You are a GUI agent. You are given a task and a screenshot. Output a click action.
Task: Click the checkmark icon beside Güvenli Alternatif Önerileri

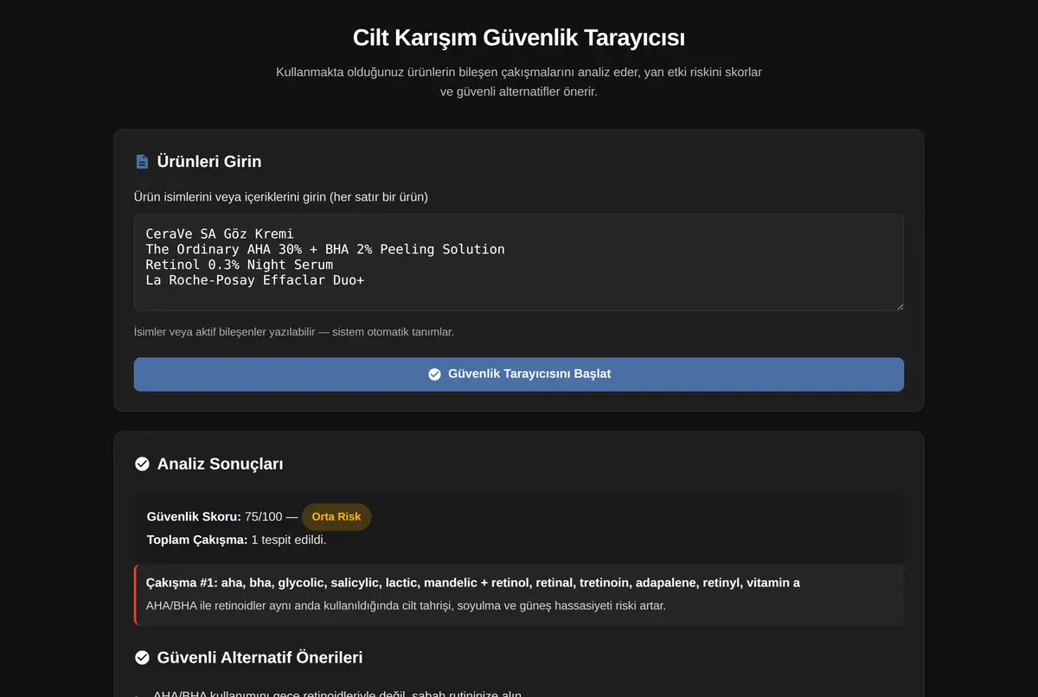coord(142,658)
